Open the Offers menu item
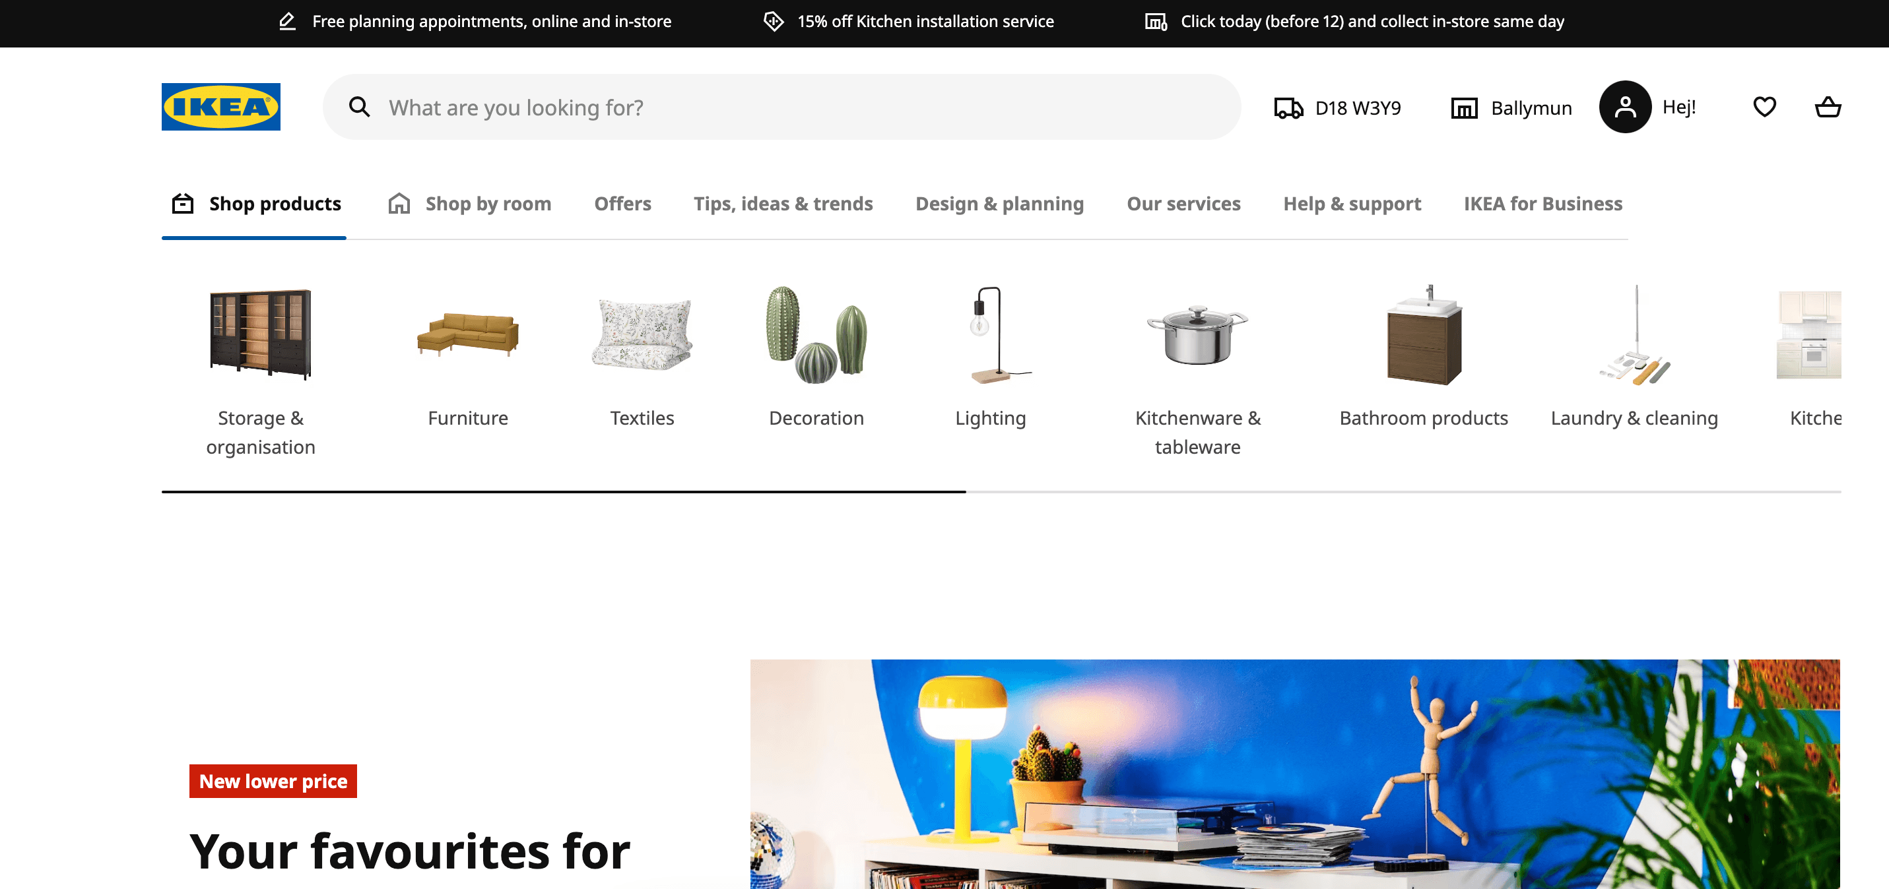Image resolution: width=1889 pixels, height=889 pixels. point(622,204)
